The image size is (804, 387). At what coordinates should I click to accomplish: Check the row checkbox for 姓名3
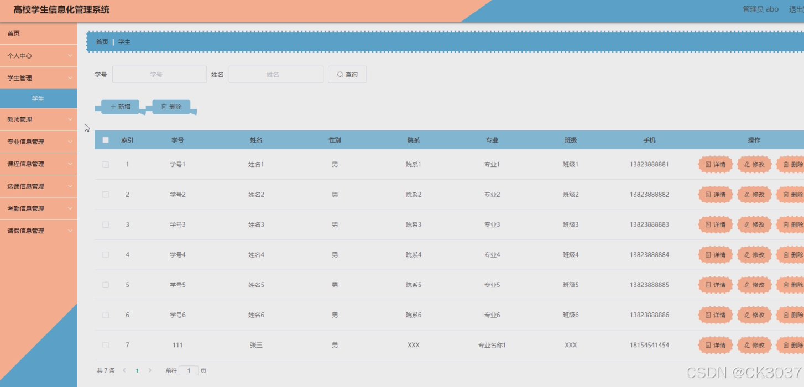click(106, 224)
